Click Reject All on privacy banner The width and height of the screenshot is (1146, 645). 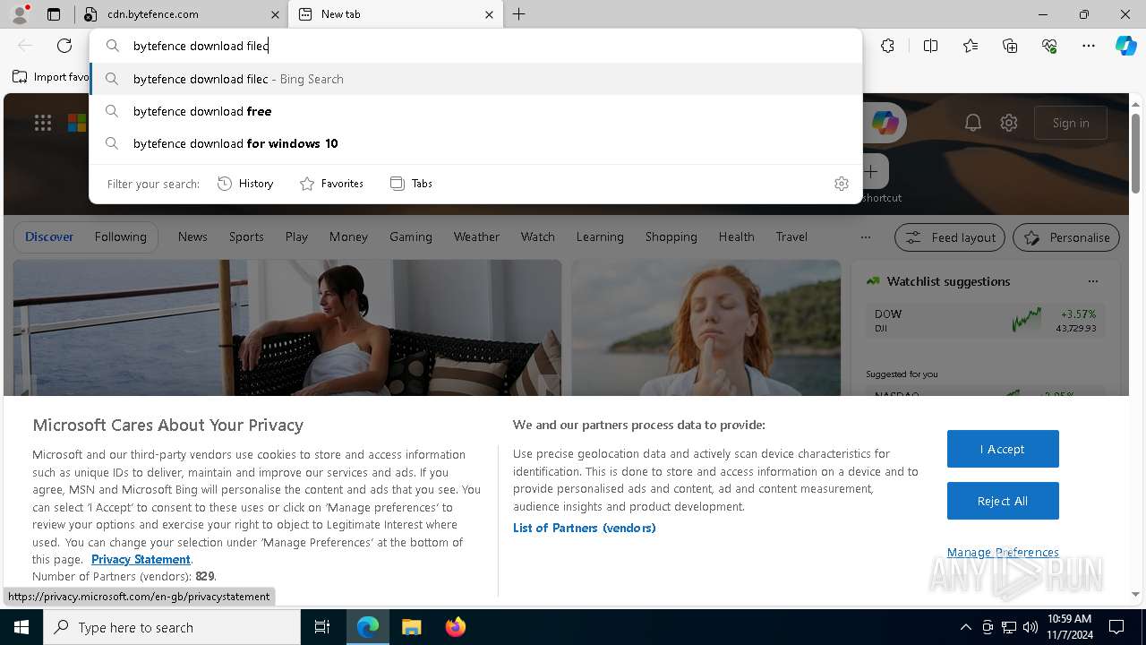pyautogui.click(x=1003, y=501)
